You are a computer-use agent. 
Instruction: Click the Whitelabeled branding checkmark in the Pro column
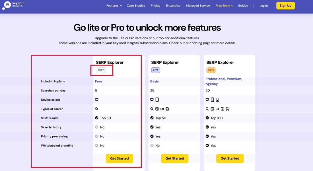[x=207, y=145]
